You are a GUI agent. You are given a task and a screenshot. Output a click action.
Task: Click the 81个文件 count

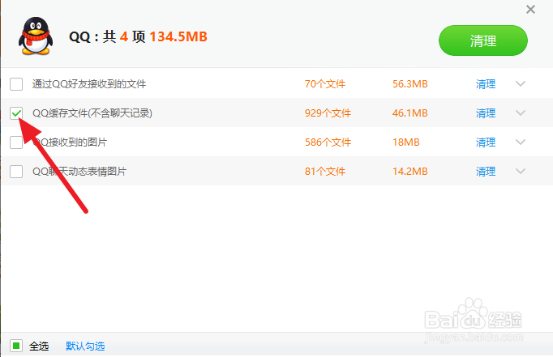coord(325,172)
